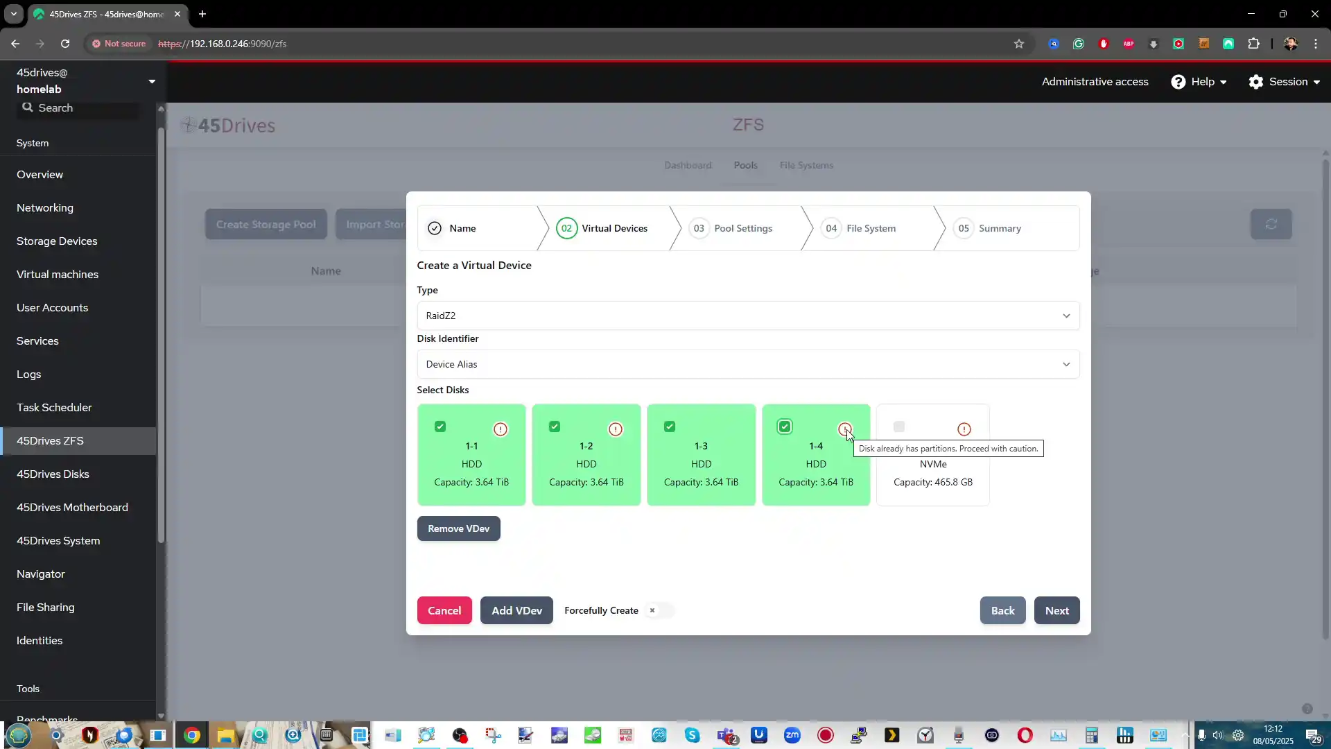Switch to Pools tab
Viewport: 1331px width, 749px height.
(746, 165)
